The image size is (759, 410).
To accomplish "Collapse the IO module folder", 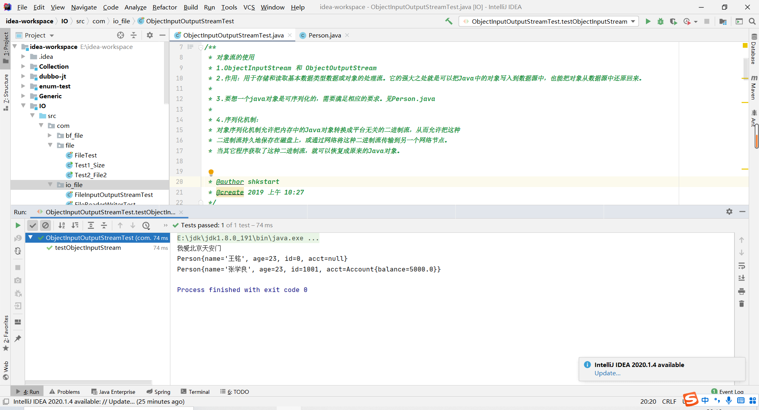I will pos(23,106).
